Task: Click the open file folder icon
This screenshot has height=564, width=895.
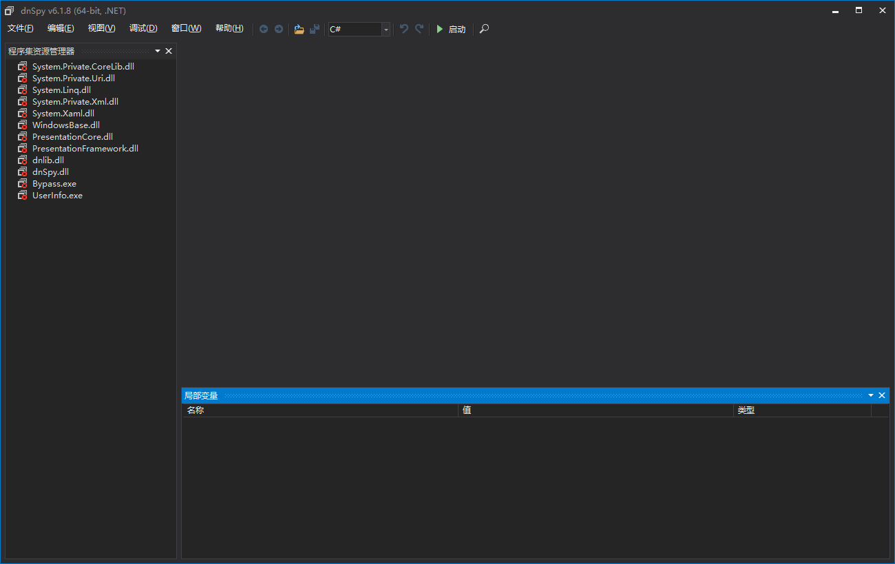Action: coord(299,29)
